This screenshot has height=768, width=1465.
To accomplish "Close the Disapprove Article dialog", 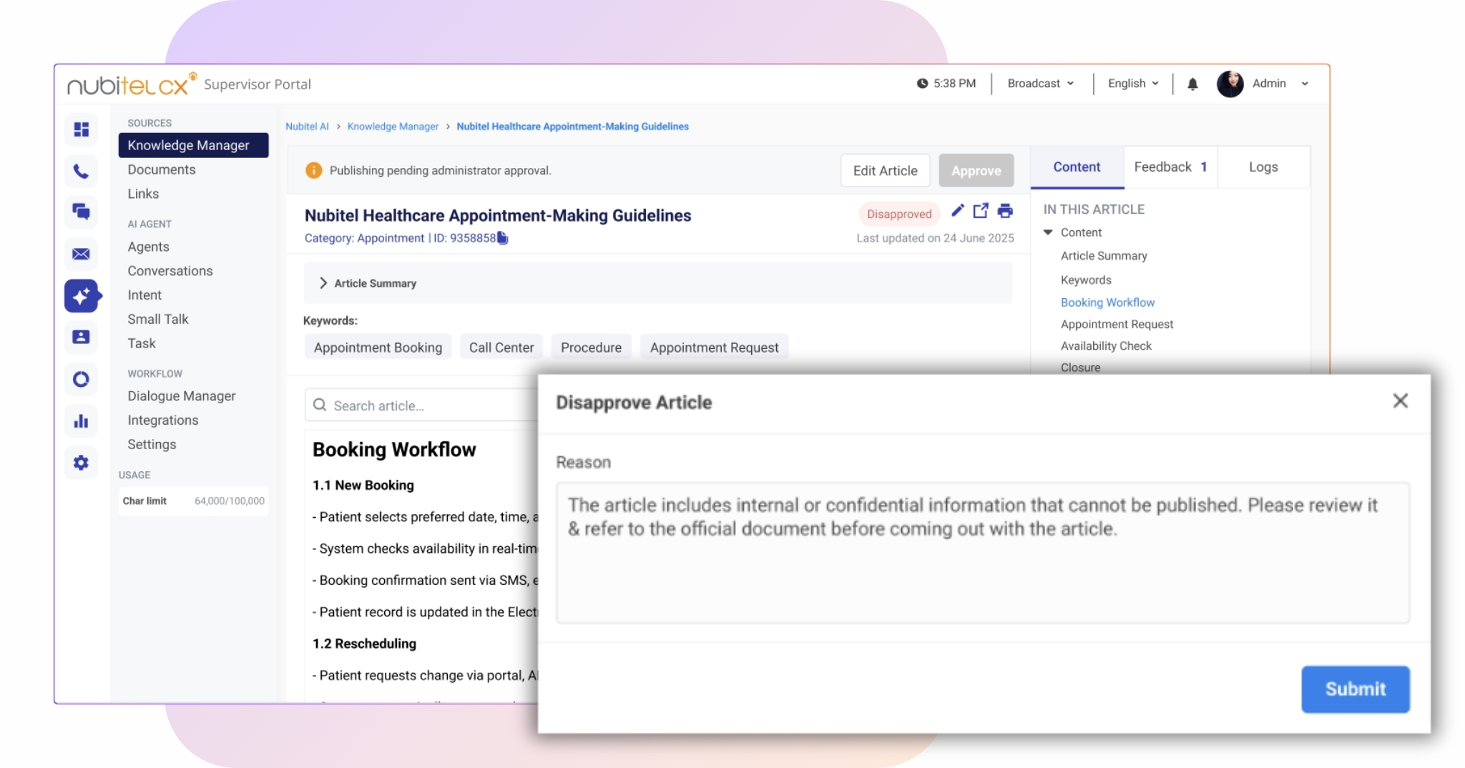I will 1400,401.
